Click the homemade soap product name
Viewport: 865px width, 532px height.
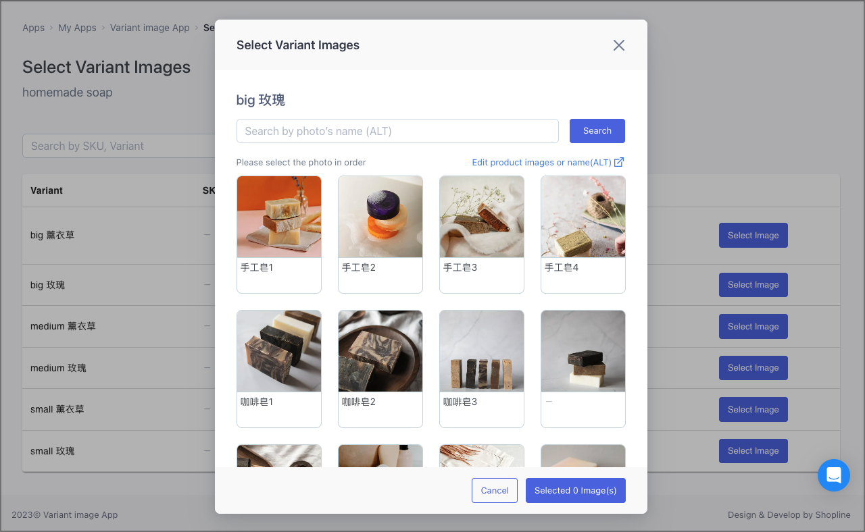[68, 92]
